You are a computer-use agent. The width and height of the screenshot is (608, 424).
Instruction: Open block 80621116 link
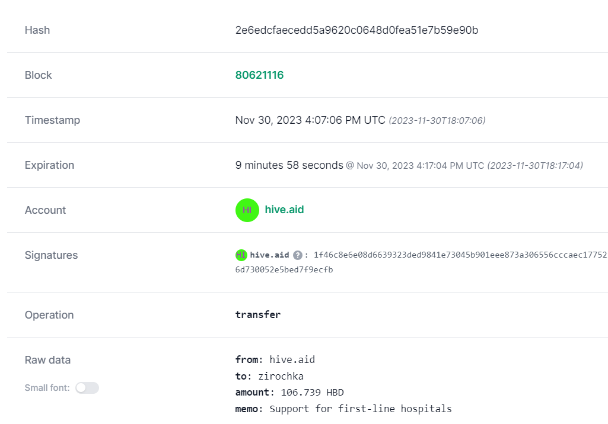point(259,75)
